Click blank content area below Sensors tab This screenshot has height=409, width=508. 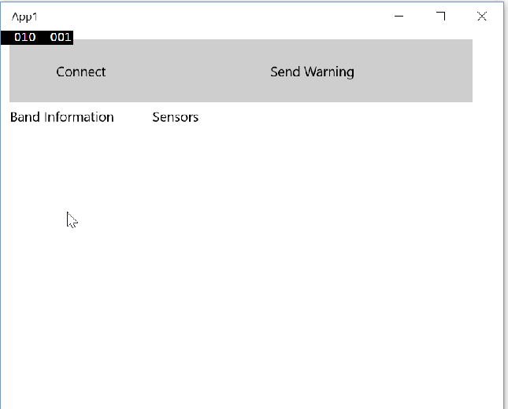click(x=175, y=173)
